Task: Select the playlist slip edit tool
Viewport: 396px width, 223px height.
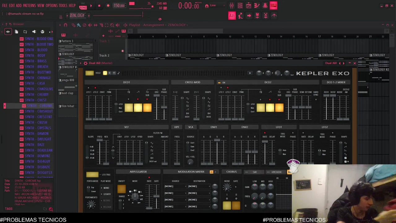Action: pyautogui.click(x=96, y=25)
